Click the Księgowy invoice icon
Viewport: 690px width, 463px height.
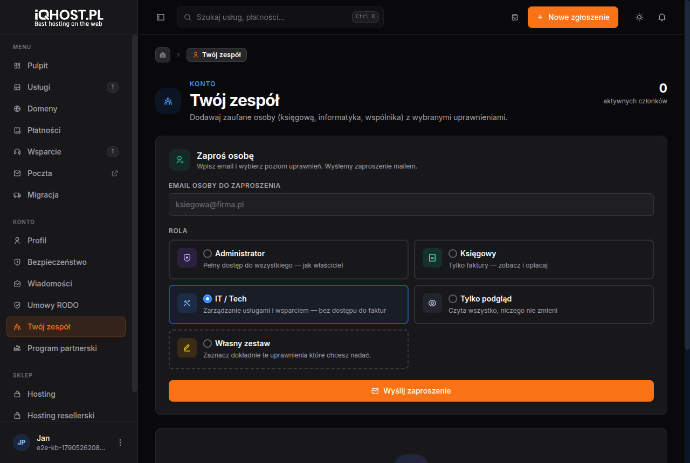click(x=432, y=258)
